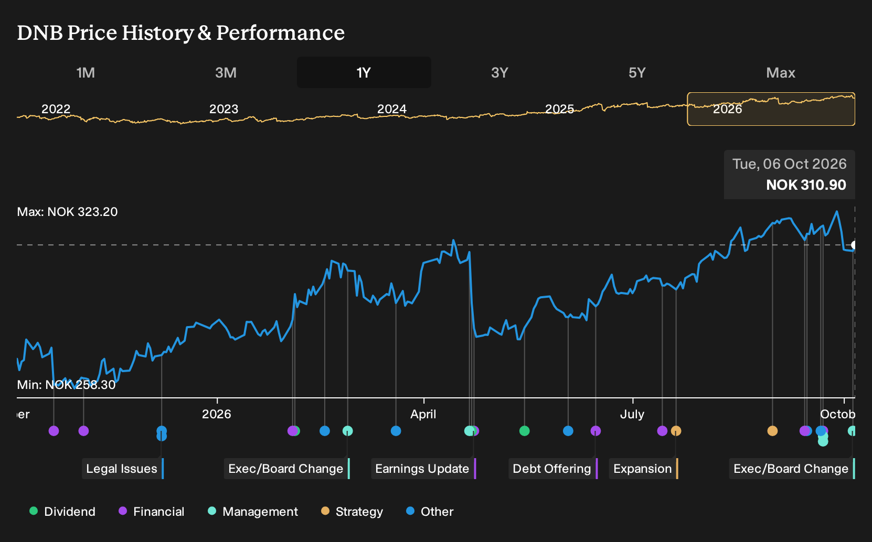Viewport: 872px width, 542px height.
Task: Click orange Strategy marker above Expansion label
Action: click(676, 431)
